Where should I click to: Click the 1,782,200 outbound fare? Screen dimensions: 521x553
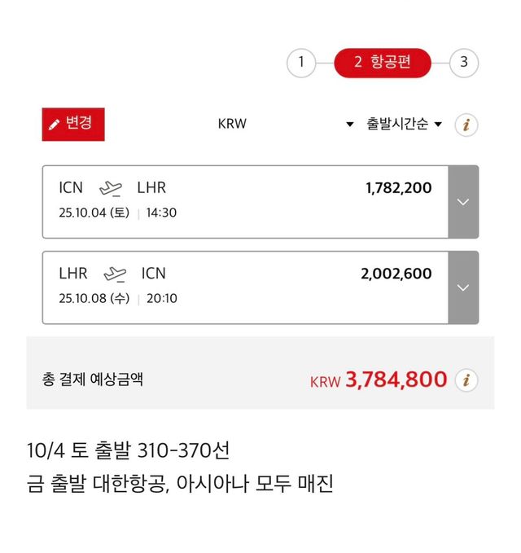(x=398, y=188)
